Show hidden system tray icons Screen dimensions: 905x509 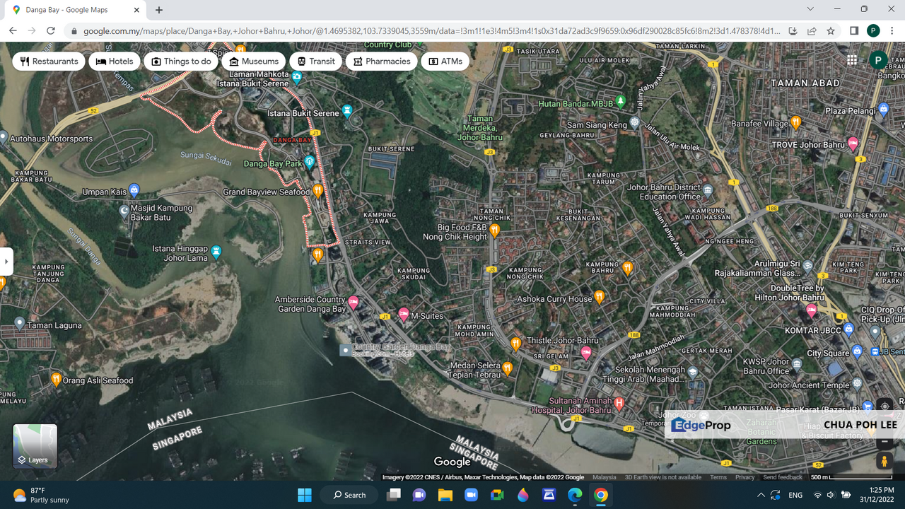pyautogui.click(x=761, y=495)
